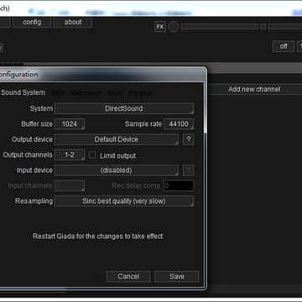This screenshot has width=302, height=302.
Task: Click Cancel in the Configuration dialog
Action: pos(128,277)
